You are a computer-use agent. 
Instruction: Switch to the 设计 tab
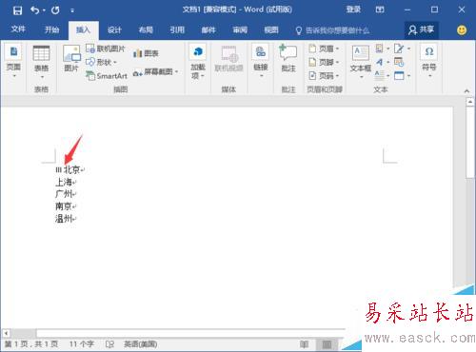[x=114, y=29]
